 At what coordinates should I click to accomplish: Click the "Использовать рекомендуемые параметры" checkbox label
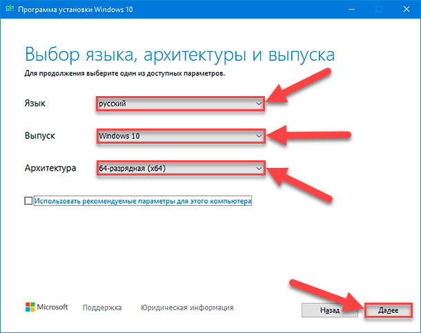(143, 201)
